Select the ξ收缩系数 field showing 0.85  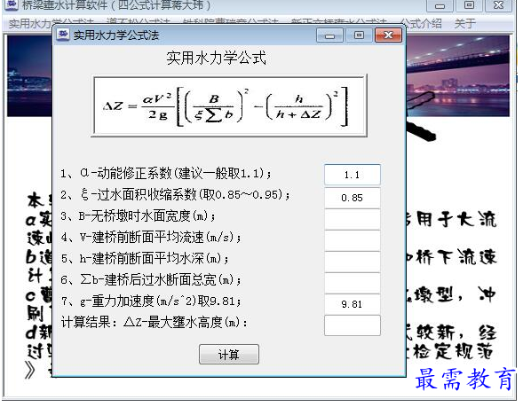pos(352,198)
